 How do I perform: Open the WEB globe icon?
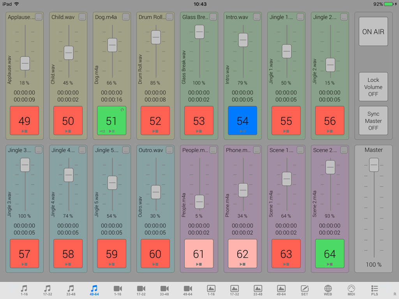click(x=328, y=290)
